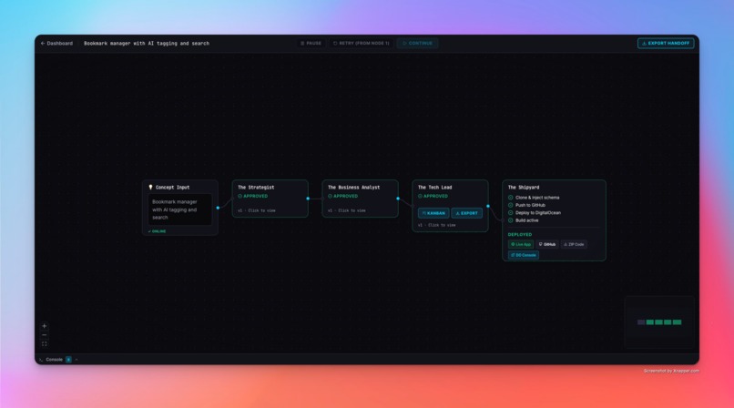Open the GitHub repo button

[x=547, y=244]
